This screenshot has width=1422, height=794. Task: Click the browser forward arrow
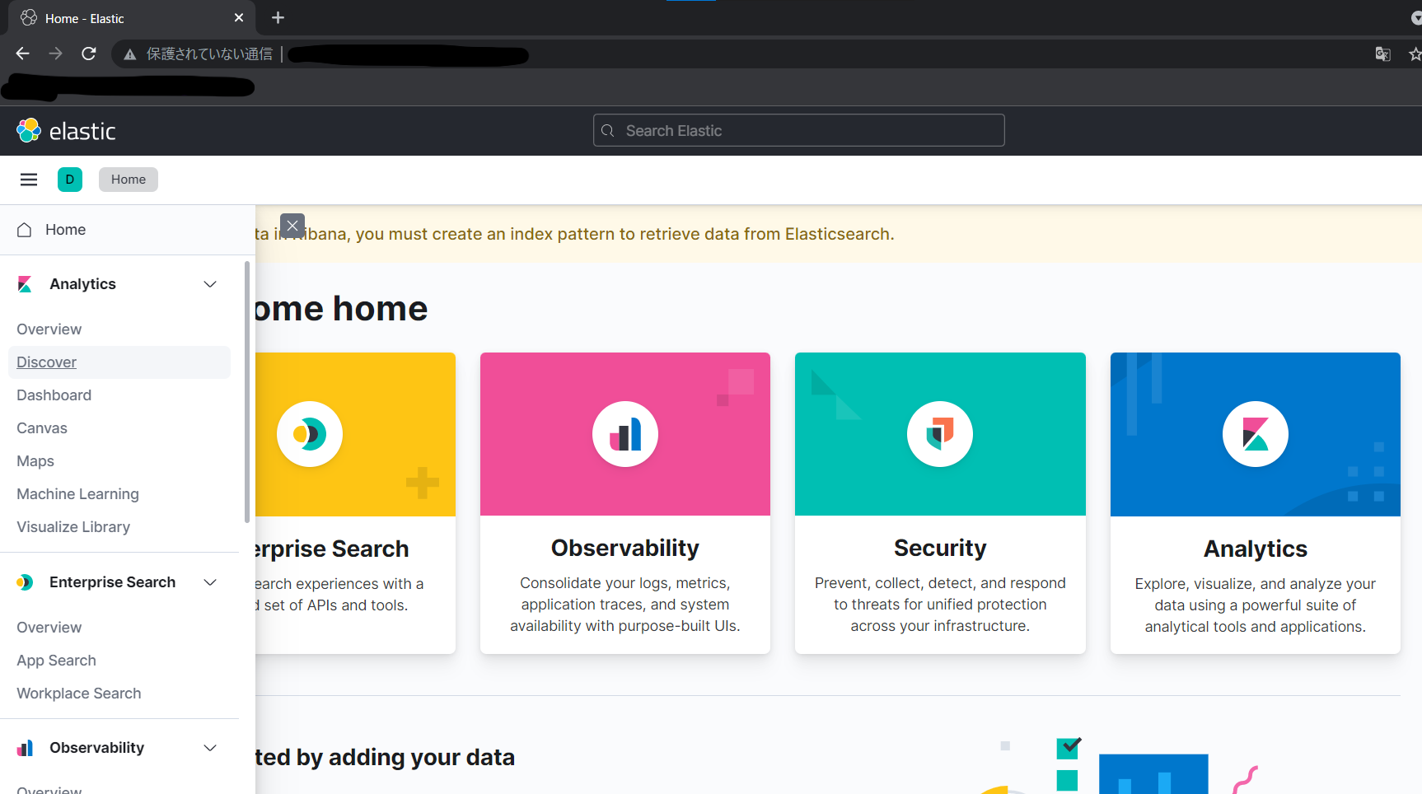tap(55, 54)
